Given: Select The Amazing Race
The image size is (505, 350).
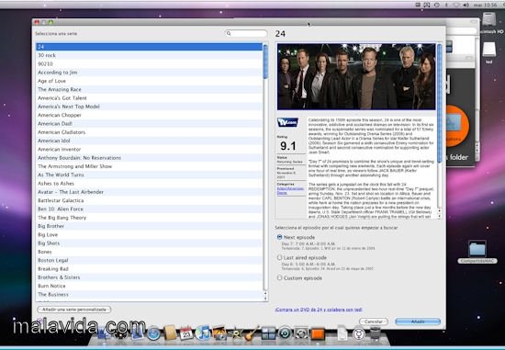Looking at the screenshot, I should tap(149, 89).
